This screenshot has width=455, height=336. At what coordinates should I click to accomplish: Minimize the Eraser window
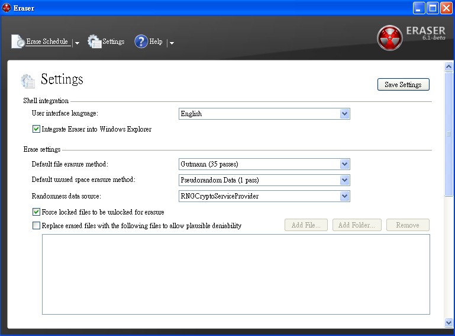[x=418, y=8]
